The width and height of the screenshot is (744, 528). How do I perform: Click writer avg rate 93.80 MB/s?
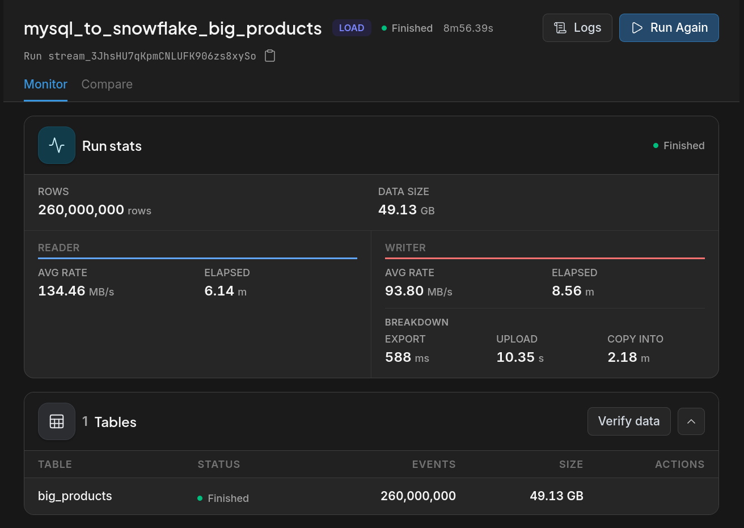click(418, 291)
